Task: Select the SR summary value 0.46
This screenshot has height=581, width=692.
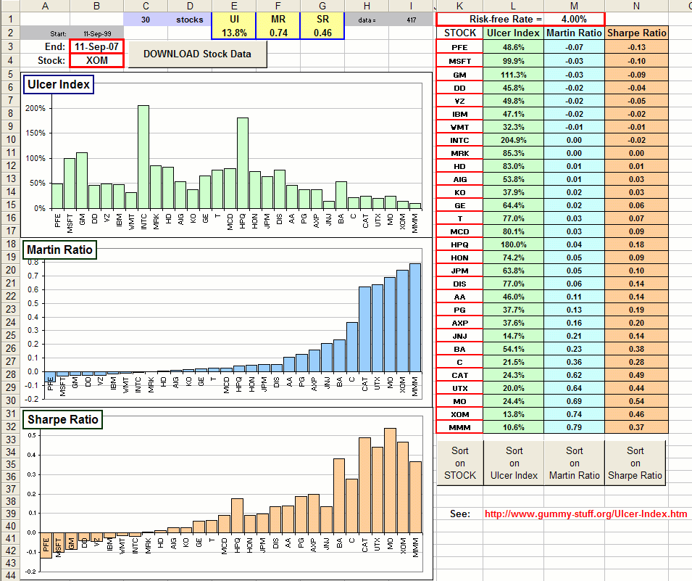Action: coord(322,33)
